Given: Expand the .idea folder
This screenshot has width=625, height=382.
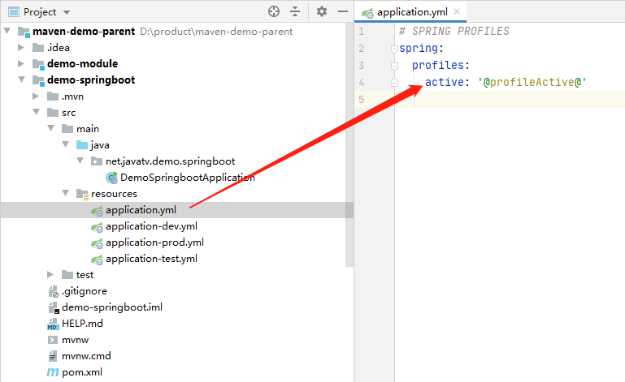Looking at the screenshot, I should point(22,48).
